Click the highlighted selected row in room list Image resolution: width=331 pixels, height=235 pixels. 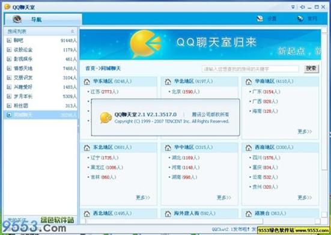point(40,115)
